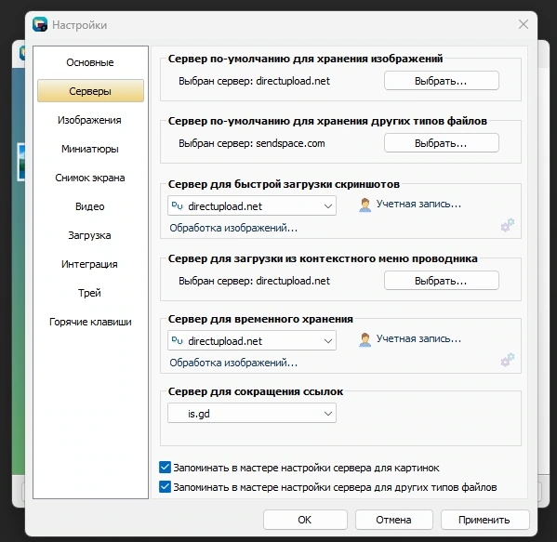Open the Изображения settings page
This screenshot has width=557, height=542.
tap(89, 120)
